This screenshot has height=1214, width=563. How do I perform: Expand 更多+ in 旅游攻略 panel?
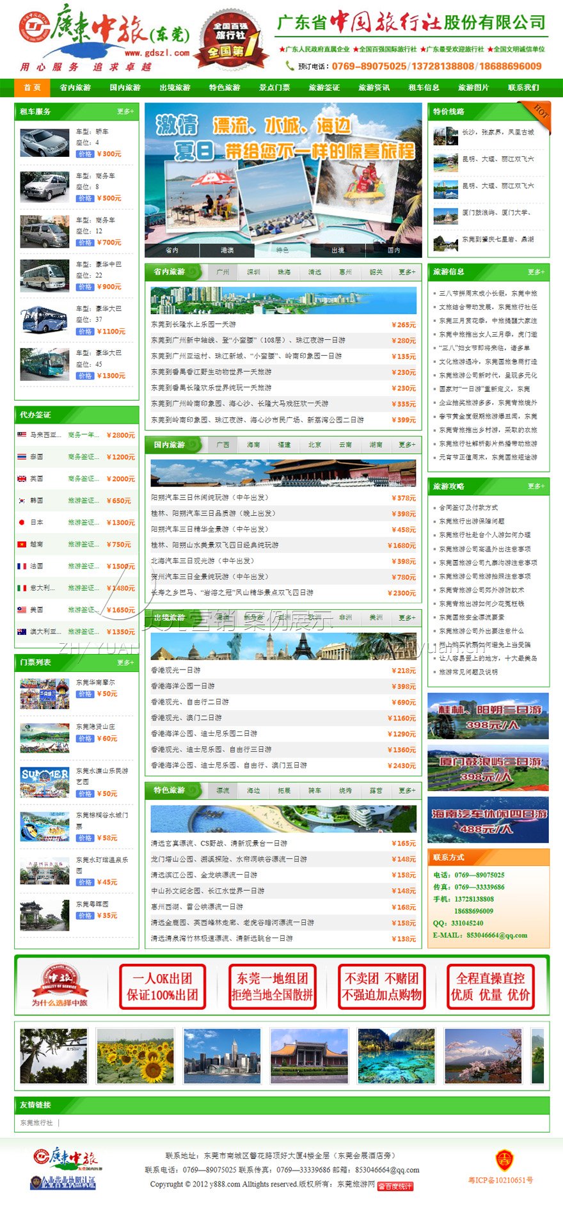[536, 486]
